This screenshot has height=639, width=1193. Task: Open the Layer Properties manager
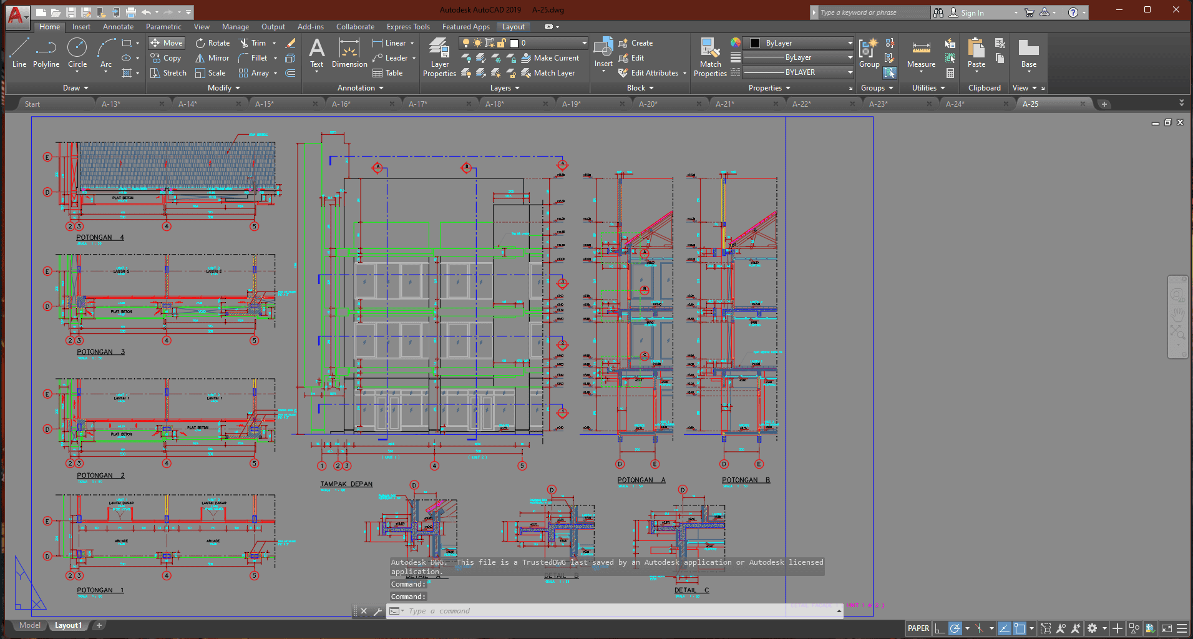pyautogui.click(x=439, y=57)
